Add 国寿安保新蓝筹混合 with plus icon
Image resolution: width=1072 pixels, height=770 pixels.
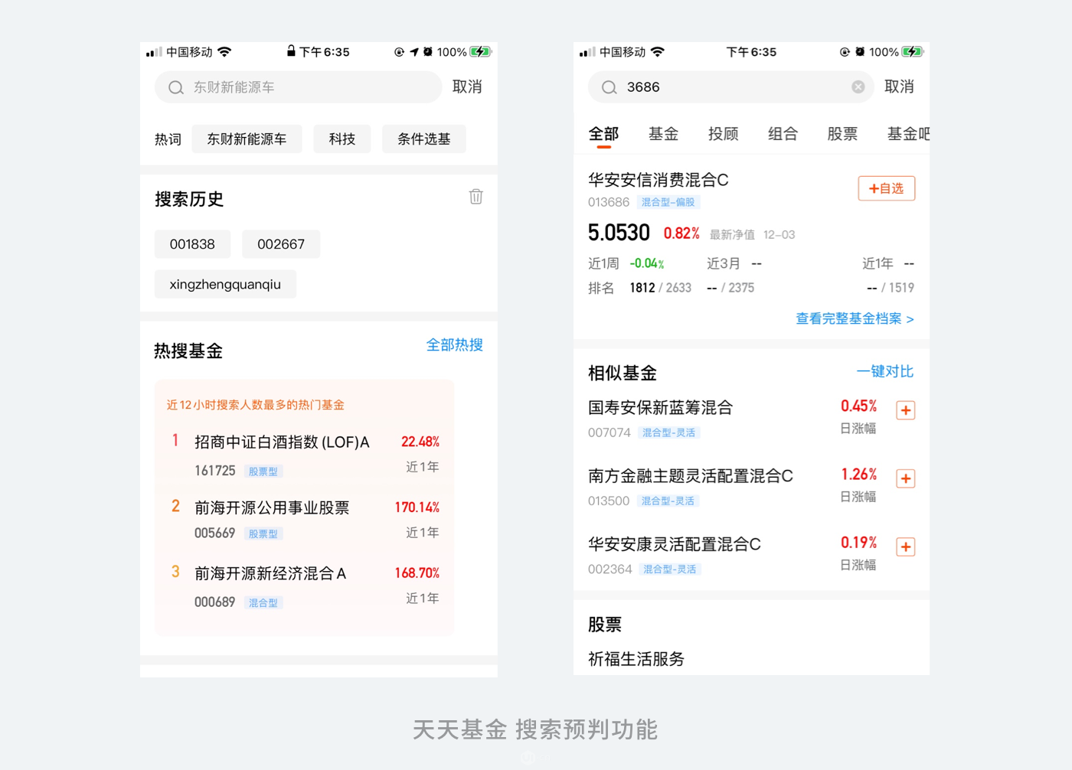[x=905, y=410]
